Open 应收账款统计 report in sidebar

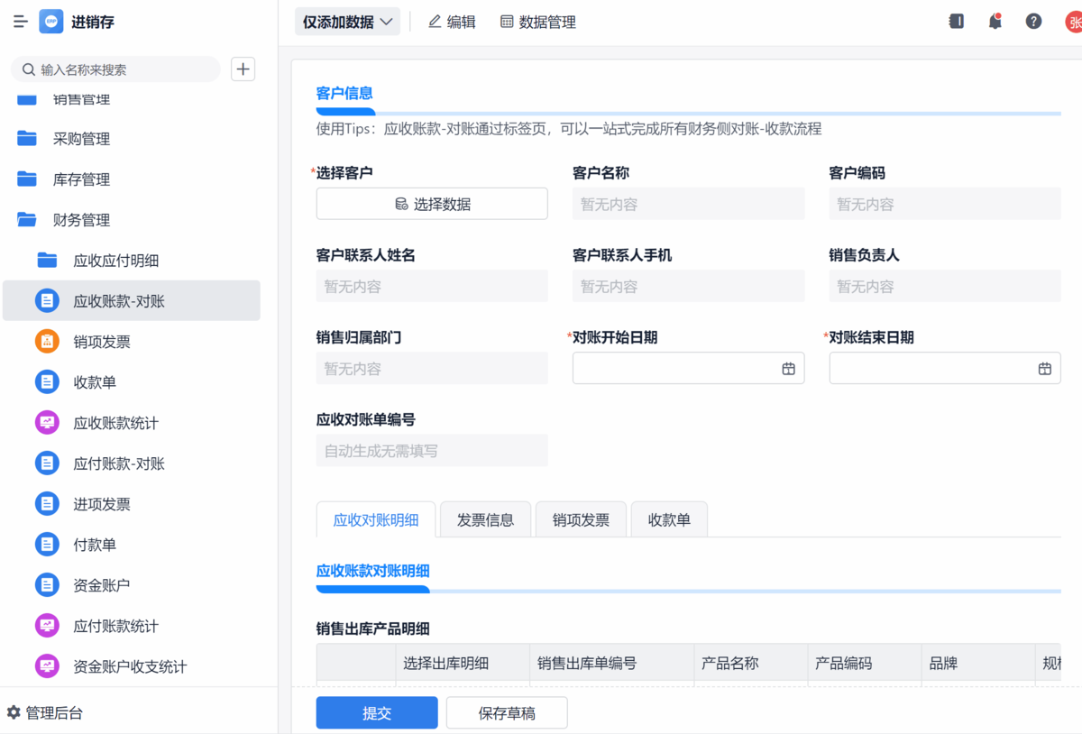tap(115, 423)
